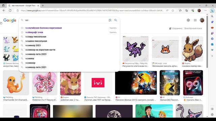
Task: Click the Google logo
Action: point(10,20)
